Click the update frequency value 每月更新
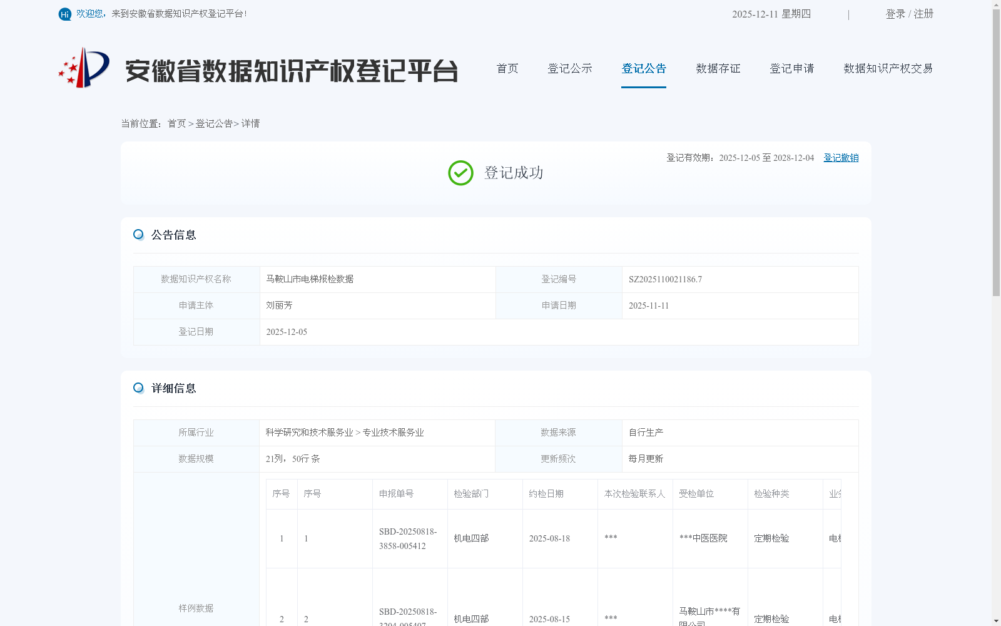Screen dimensions: 1001x626 click(x=646, y=459)
